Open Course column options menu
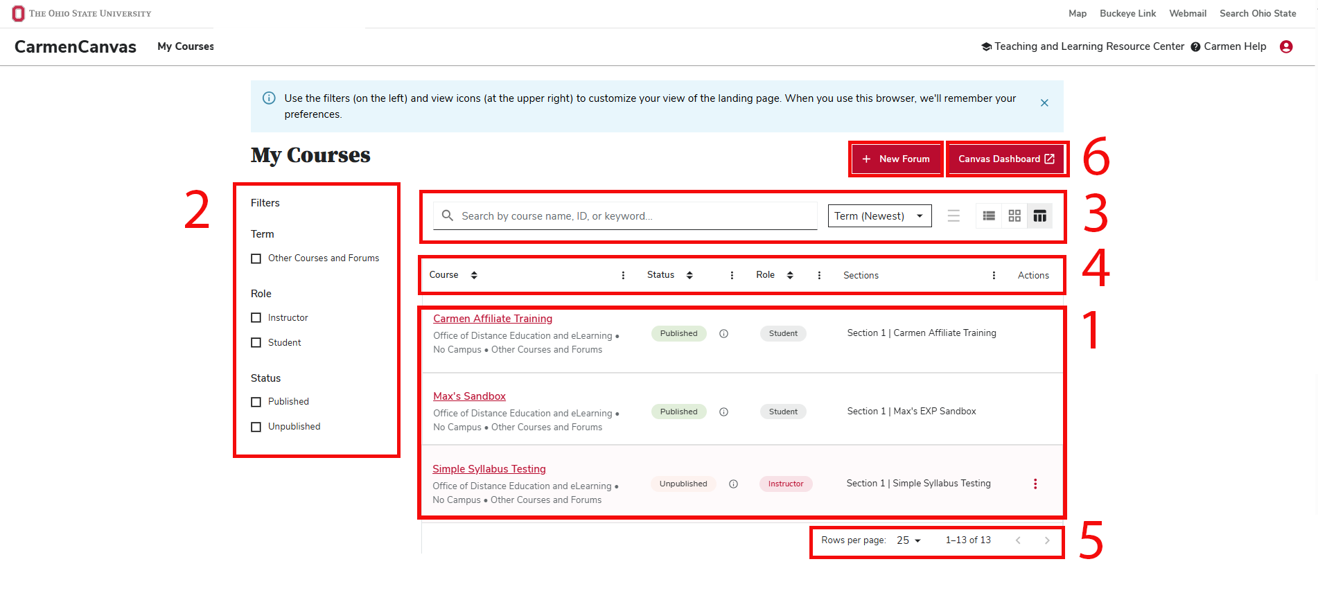 coord(623,275)
